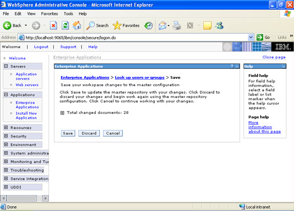Click the Forward arrow button
Image resolution: width=294 pixels, height=211 pixels.
click(36, 26)
